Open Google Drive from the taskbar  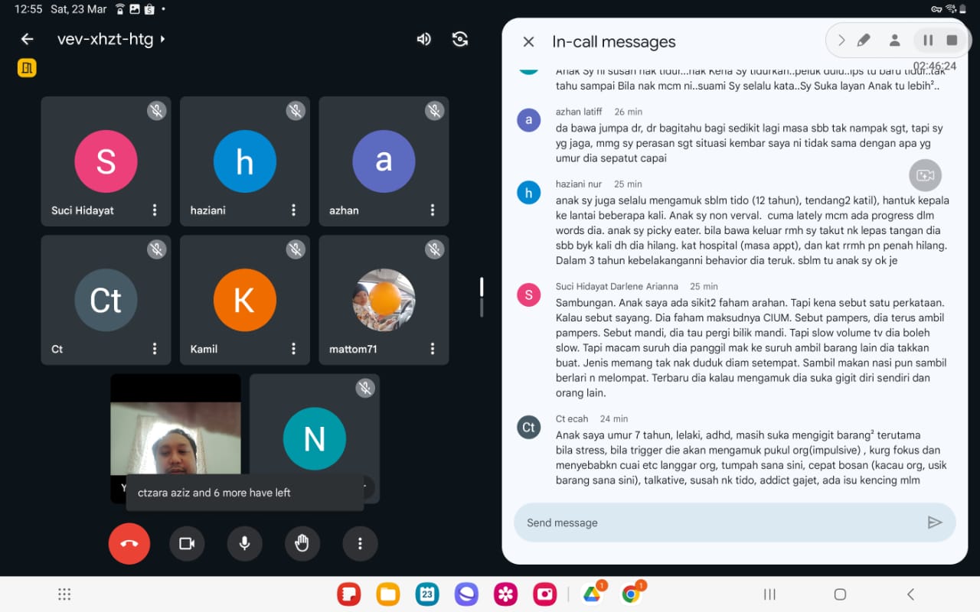tap(591, 594)
